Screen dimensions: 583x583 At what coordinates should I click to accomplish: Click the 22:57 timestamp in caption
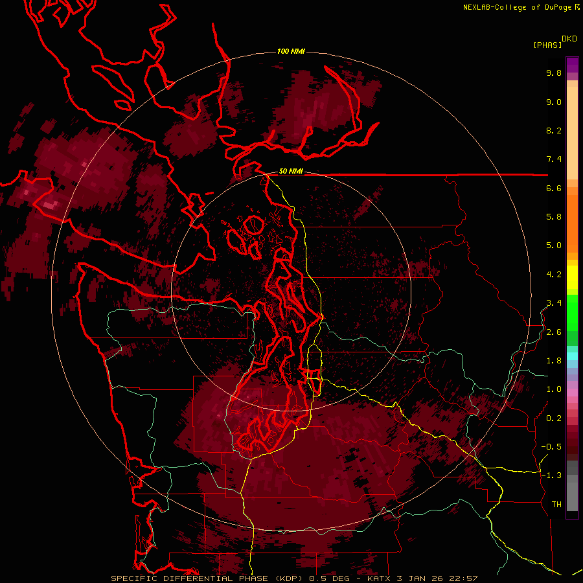point(464,578)
